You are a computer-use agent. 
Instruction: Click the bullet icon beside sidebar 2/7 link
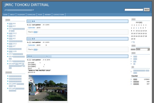(8, 46)
